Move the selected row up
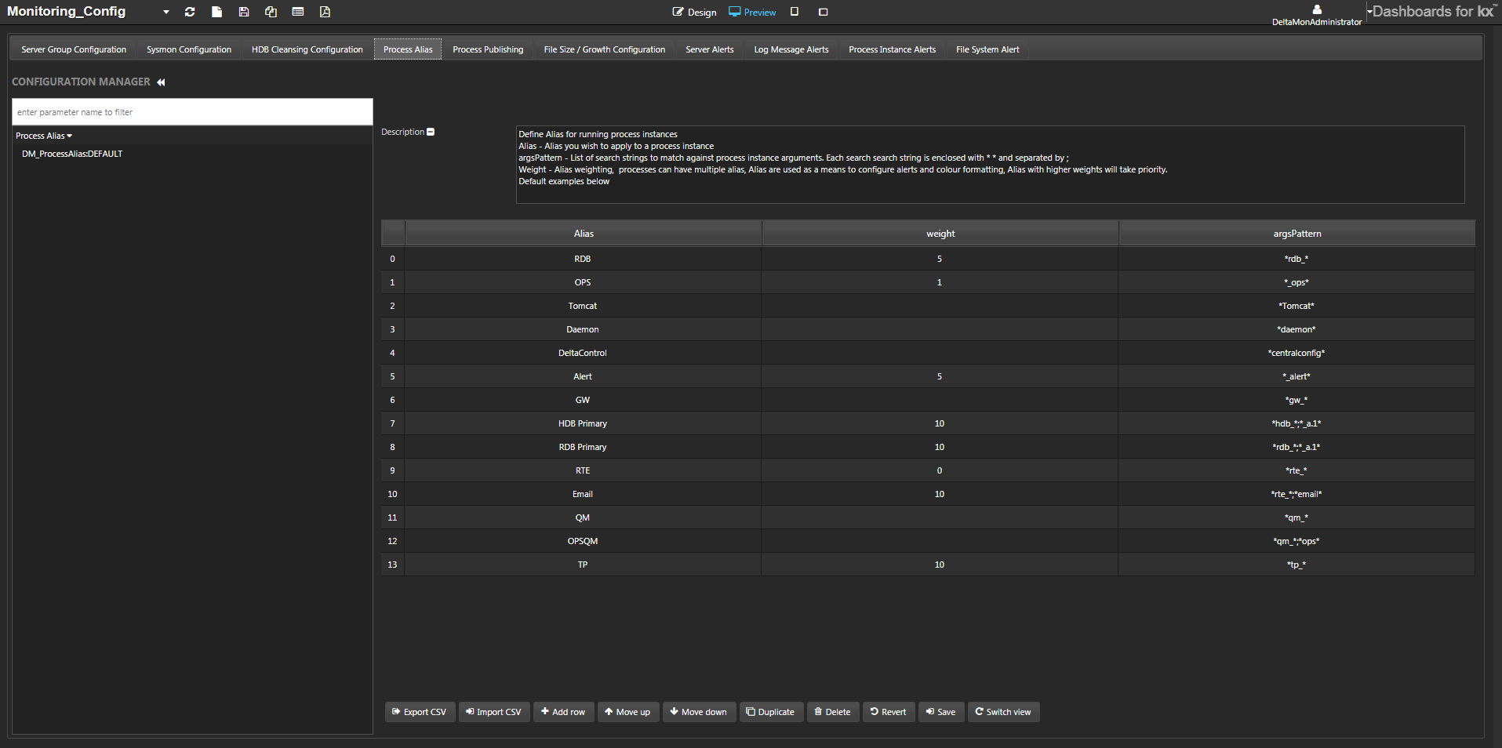The image size is (1502, 748). (627, 712)
